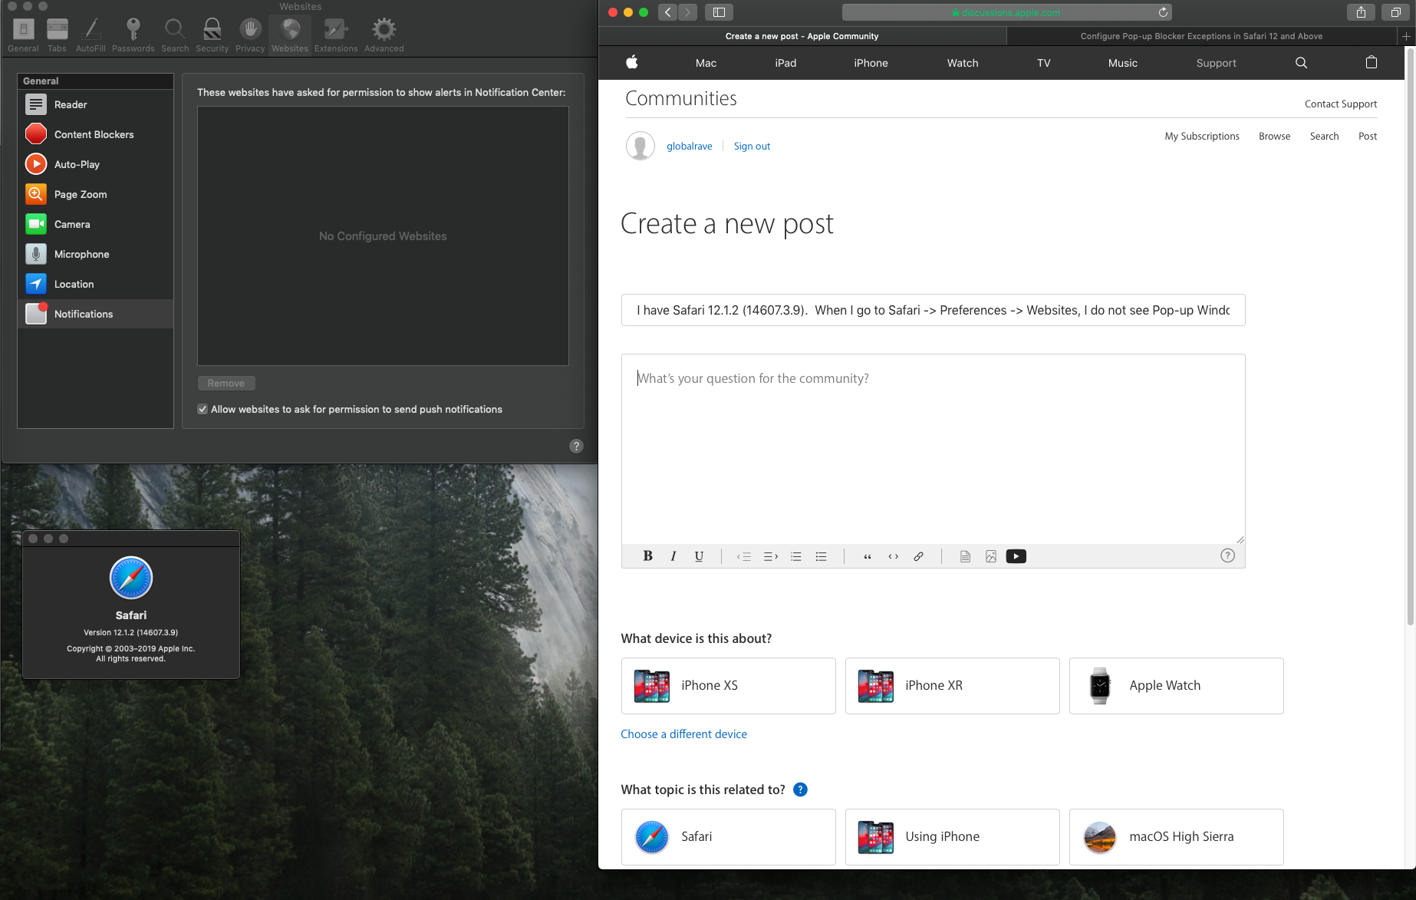Click the Apple logo in navigation
The width and height of the screenshot is (1416, 900).
coord(632,62)
